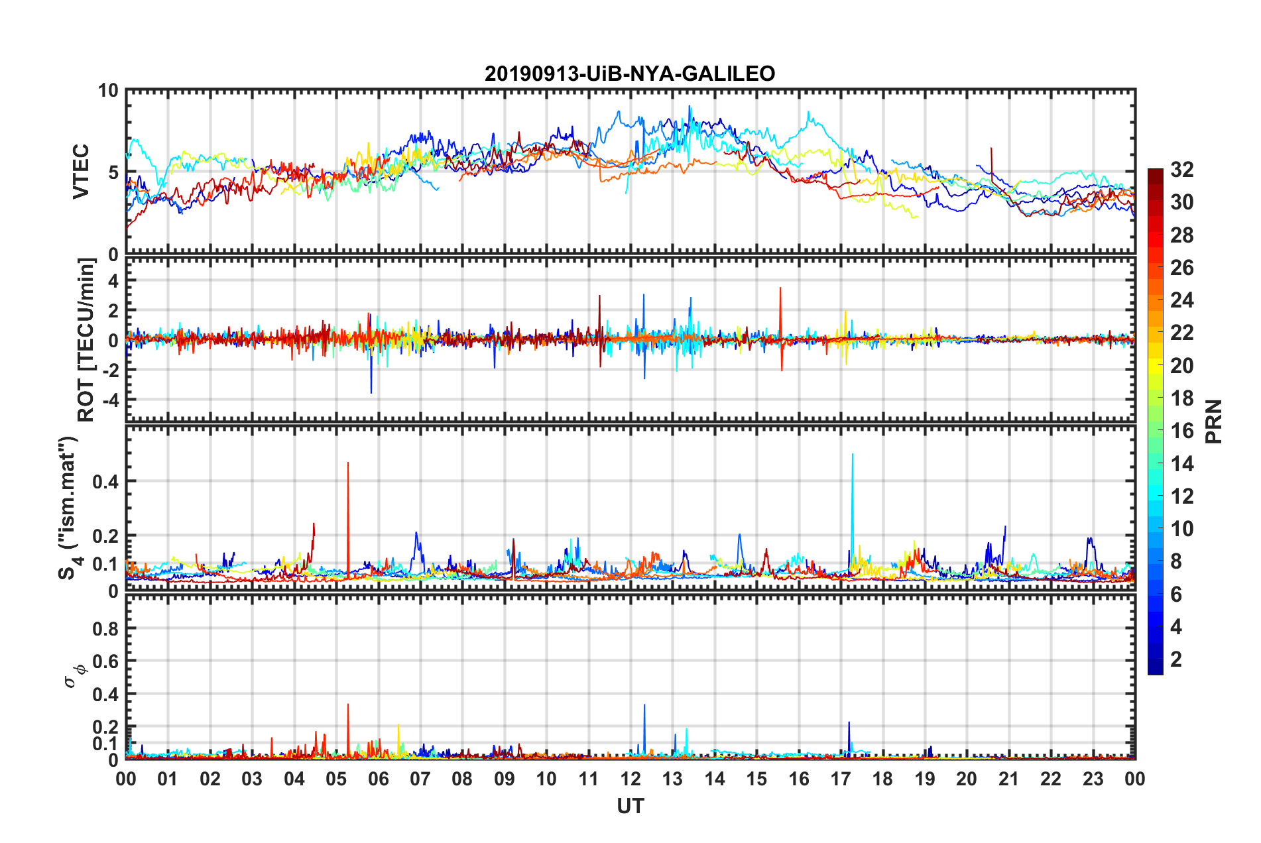Click UT axis tick label 12
This screenshot has height=843, width=1261.
point(630,779)
